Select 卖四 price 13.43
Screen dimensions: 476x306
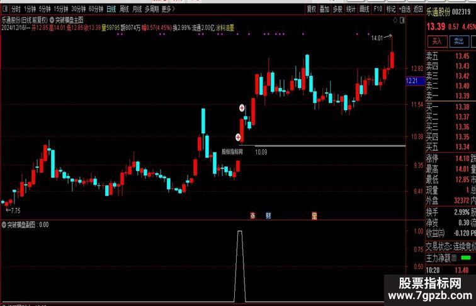pyautogui.click(x=462, y=66)
